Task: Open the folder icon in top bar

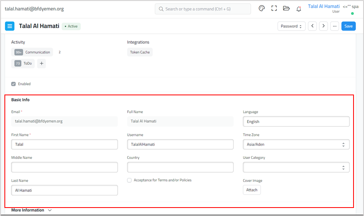Action: (x=286, y=8)
